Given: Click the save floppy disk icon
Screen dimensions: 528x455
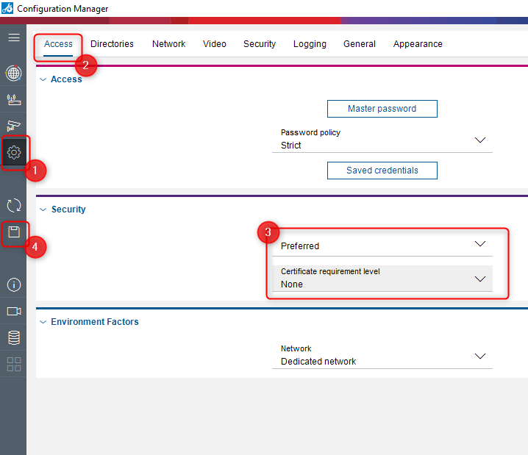Looking at the screenshot, I should (x=13, y=233).
